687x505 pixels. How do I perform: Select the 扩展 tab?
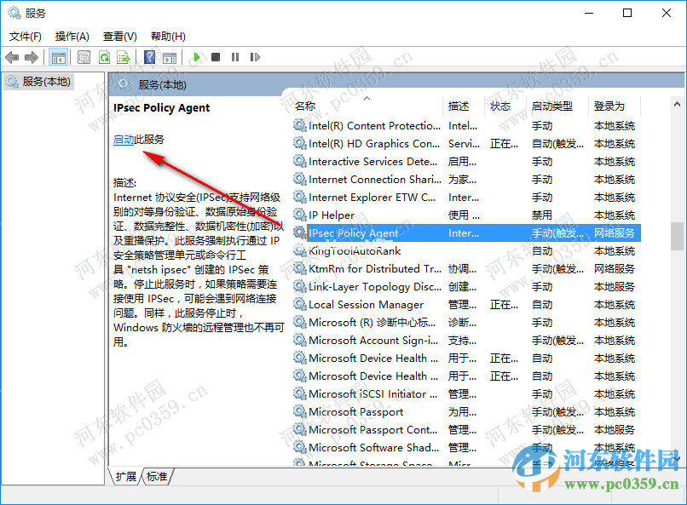pos(125,477)
